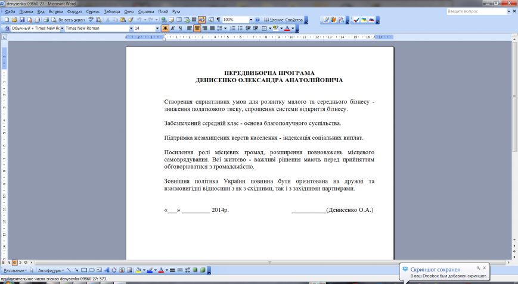Click the columns layout icon
518x284 pixels.
click(194, 20)
